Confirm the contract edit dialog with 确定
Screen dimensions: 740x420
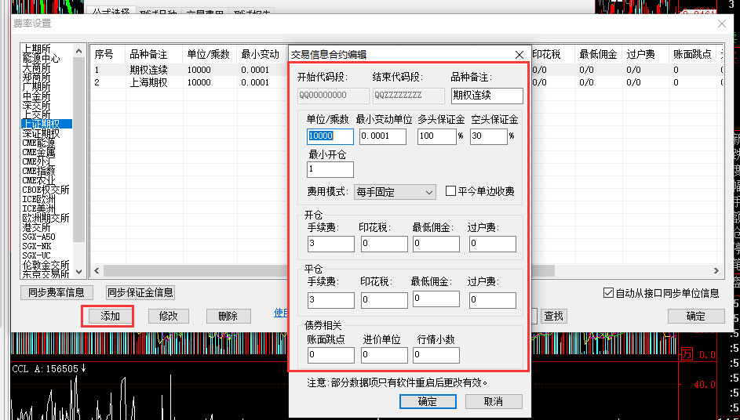click(428, 401)
